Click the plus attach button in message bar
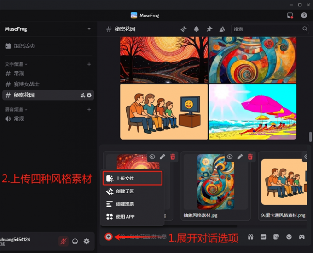The width and height of the screenshot is (313, 253). [x=109, y=236]
